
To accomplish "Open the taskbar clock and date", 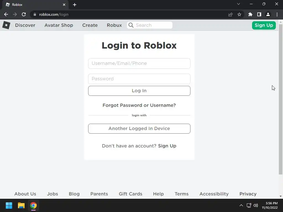I will [270, 205].
